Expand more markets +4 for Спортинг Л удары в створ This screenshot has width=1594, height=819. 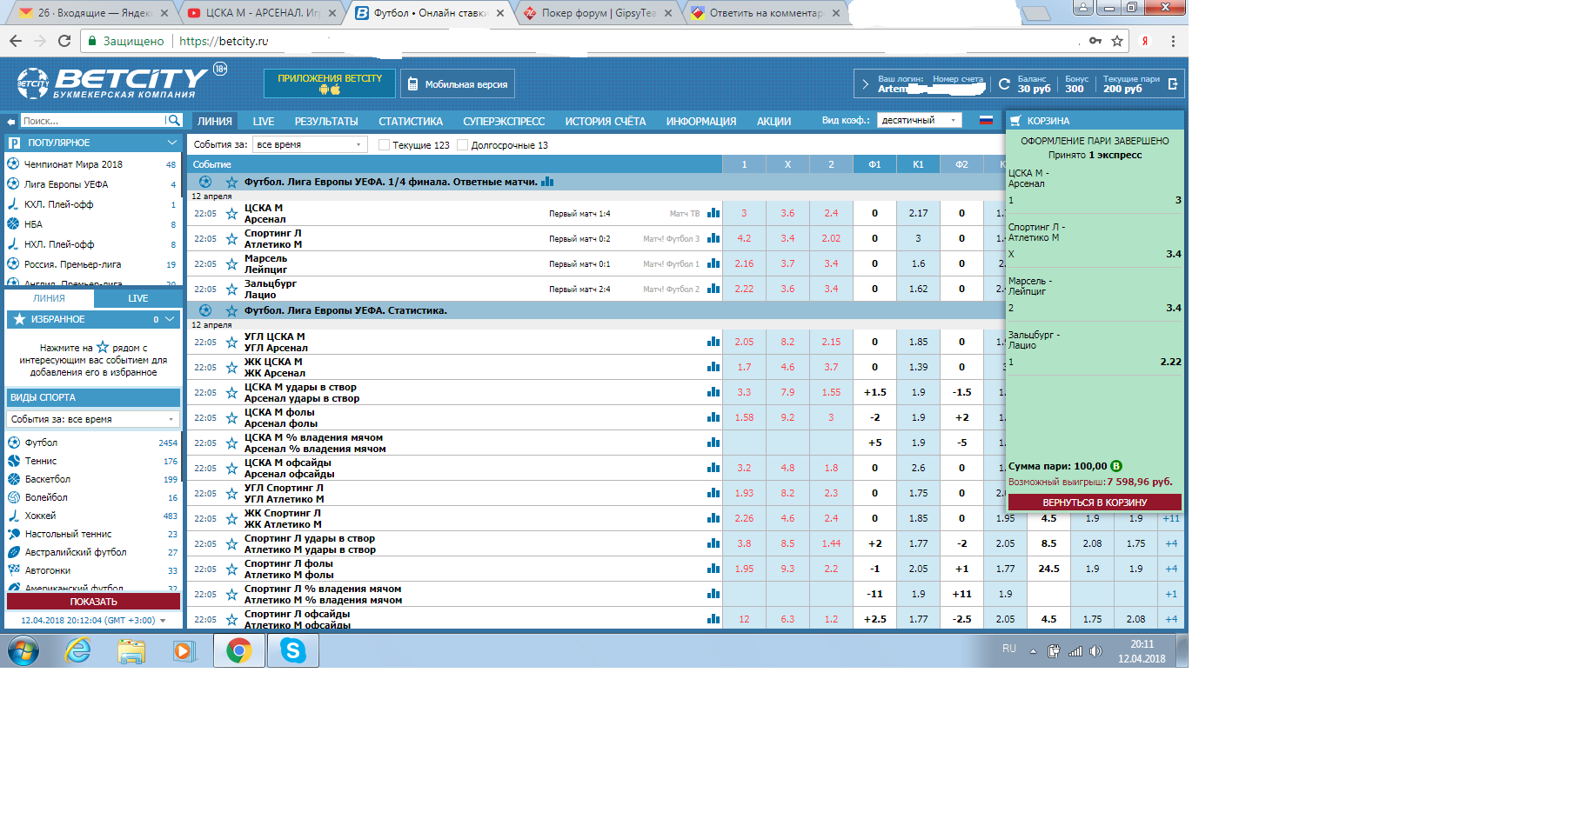click(1171, 543)
